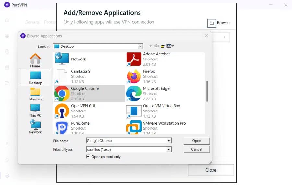Go to Desktop in places sidebar
292x185 pixels.
point(35,78)
